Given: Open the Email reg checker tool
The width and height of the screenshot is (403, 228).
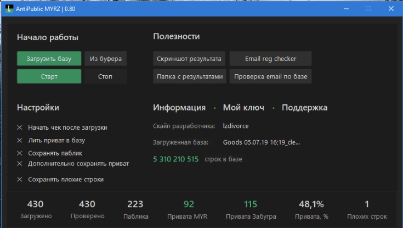Looking at the screenshot, I should 270,58.
